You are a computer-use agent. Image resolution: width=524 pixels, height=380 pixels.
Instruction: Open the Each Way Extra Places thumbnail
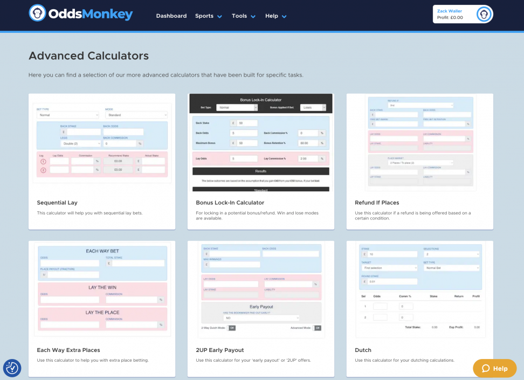click(102, 289)
